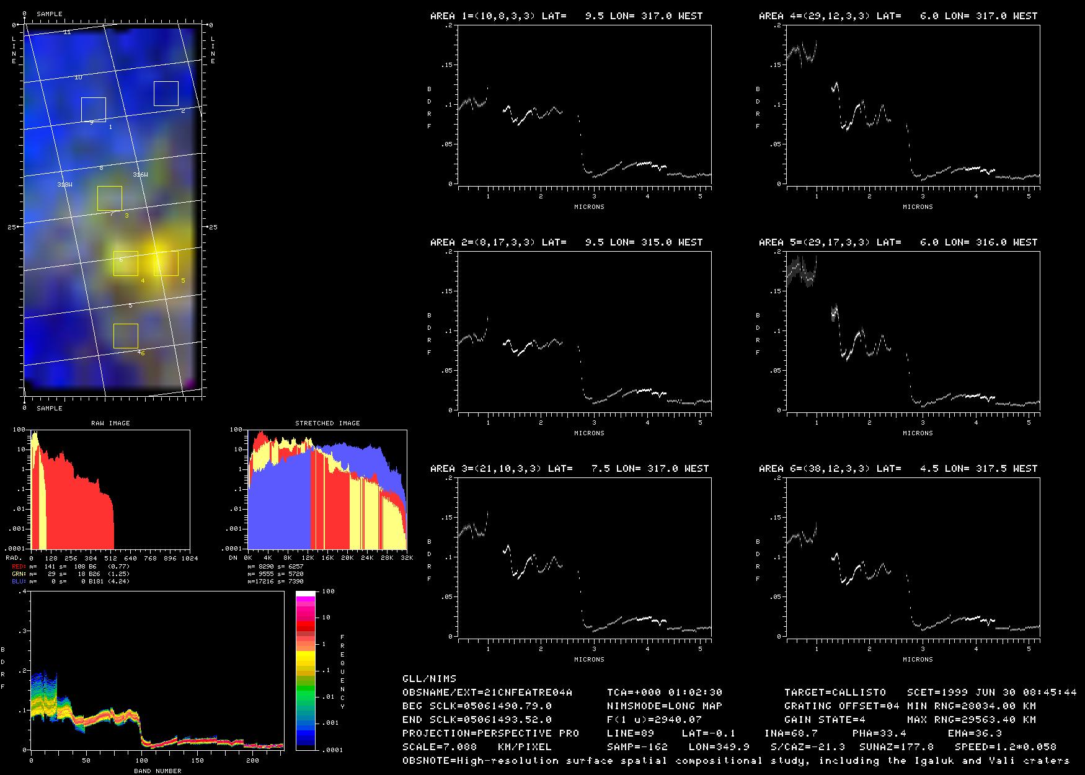Click the white Area 2 box on map
Image resolution: width=1085 pixels, height=775 pixels.
[166, 94]
